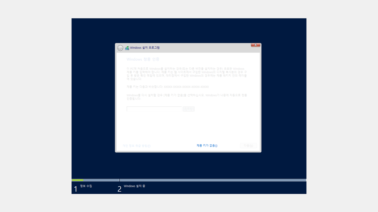Click the 'Windows 설치 프로그램' title text
378x212 pixels.
[145, 48]
